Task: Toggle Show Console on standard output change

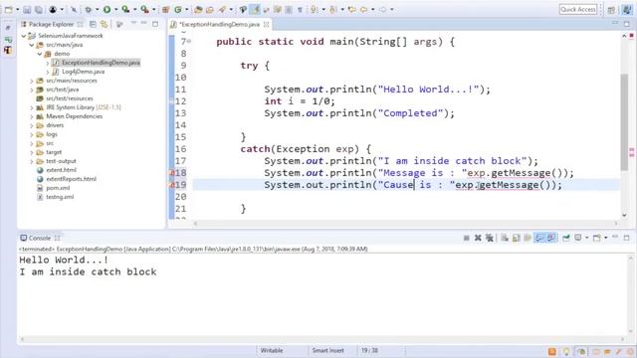Action: click(x=538, y=238)
